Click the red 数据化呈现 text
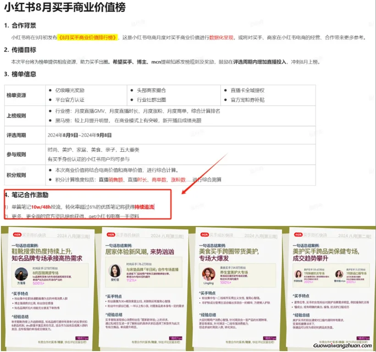376x352 pixels. point(221,38)
